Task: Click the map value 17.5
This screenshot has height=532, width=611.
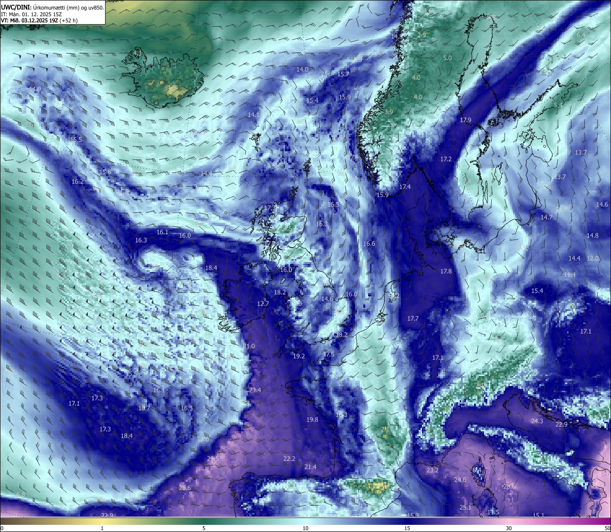Action: click(328, 355)
